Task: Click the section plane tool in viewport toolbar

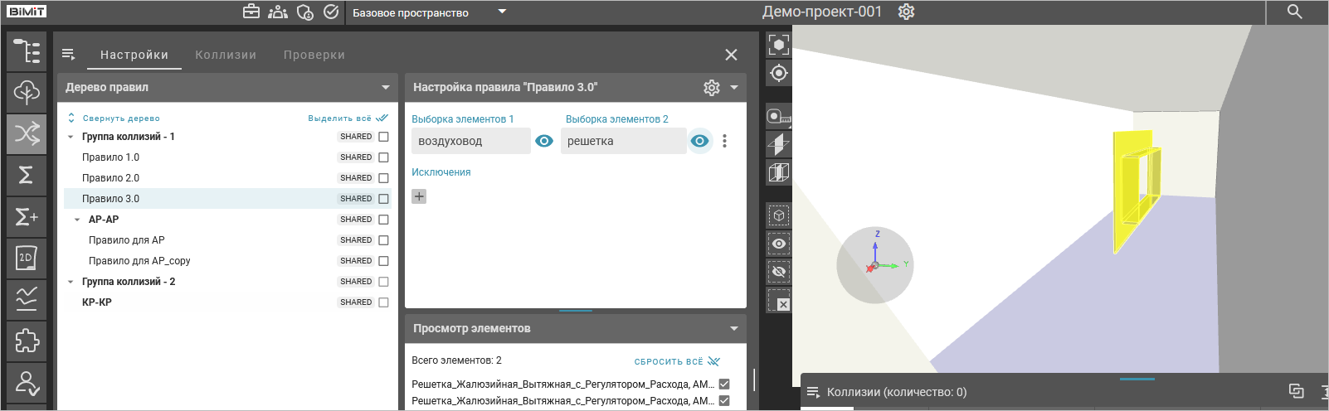Action: click(778, 144)
